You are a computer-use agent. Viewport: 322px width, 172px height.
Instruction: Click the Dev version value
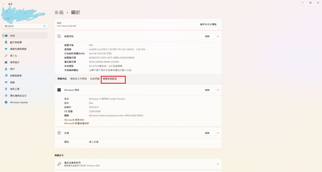(91, 103)
